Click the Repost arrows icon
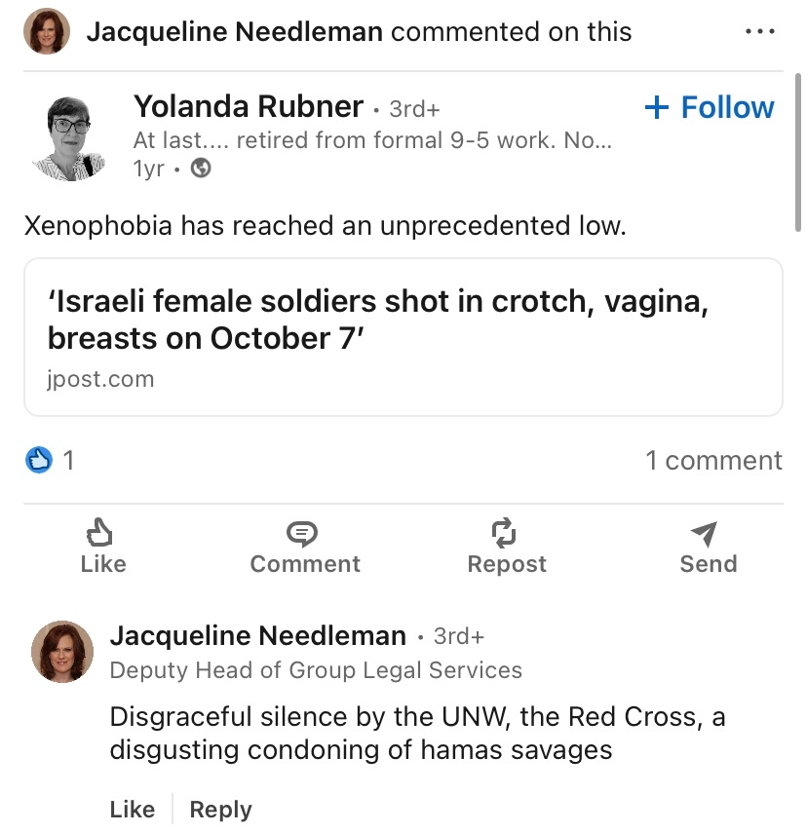Screen dimensions: 807x833 (505, 532)
